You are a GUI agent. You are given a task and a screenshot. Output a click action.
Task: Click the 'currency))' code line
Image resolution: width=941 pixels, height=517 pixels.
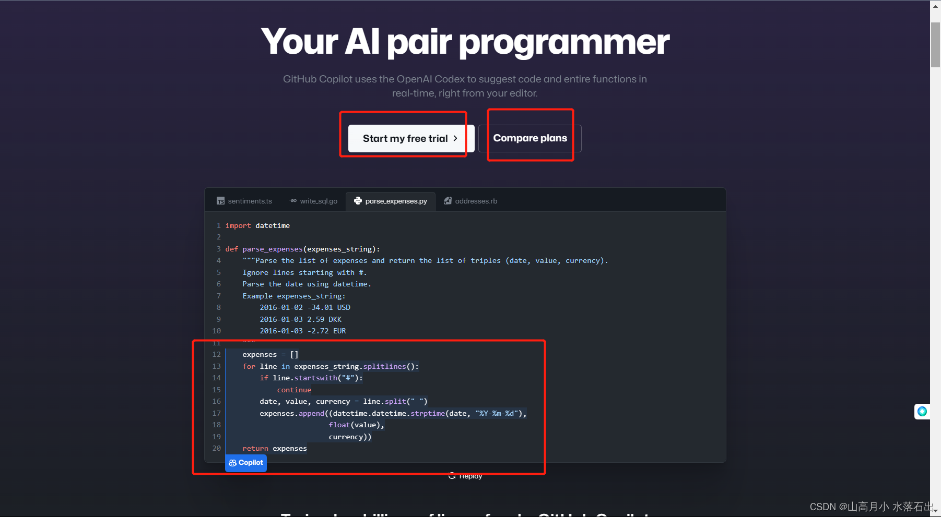coord(350,437)
